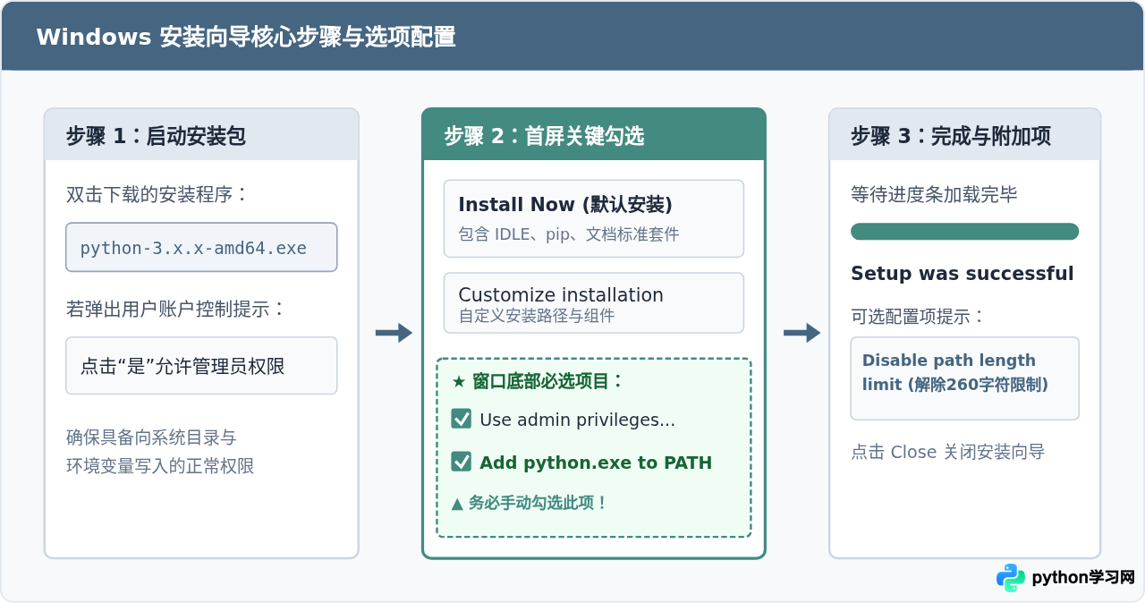
Task: Click the Disable path length limit option
Action: pos(964,378)
